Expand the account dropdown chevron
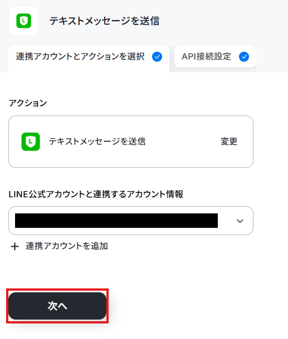 click(240, 221)
